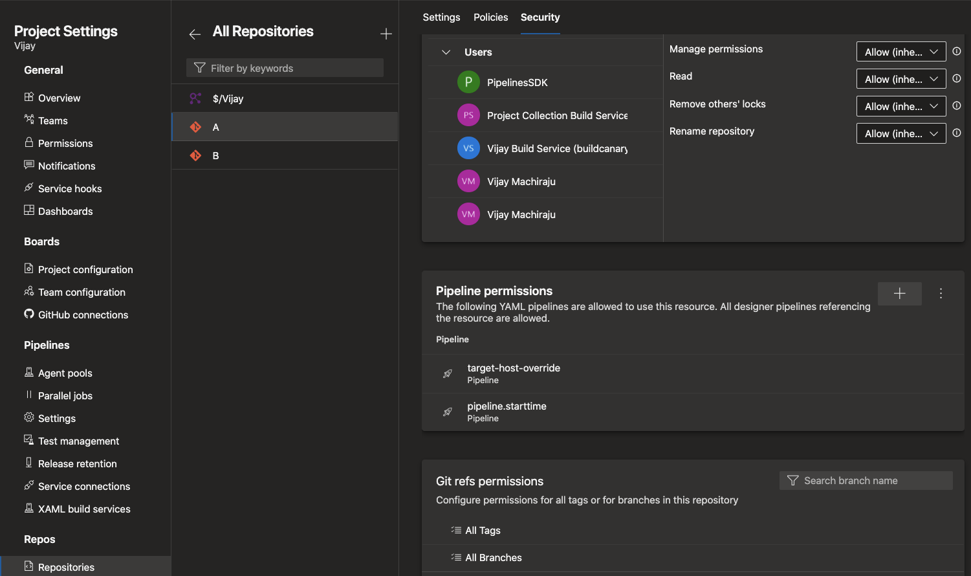The image size is (971, 576).
Task: Open the Service hooks settings icon
Action: (x=28, y=188)
